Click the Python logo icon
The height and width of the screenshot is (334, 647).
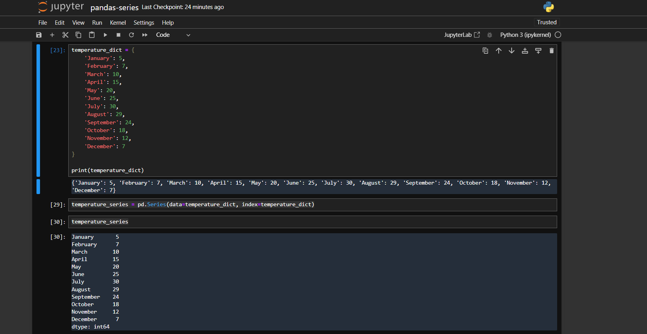549,7
